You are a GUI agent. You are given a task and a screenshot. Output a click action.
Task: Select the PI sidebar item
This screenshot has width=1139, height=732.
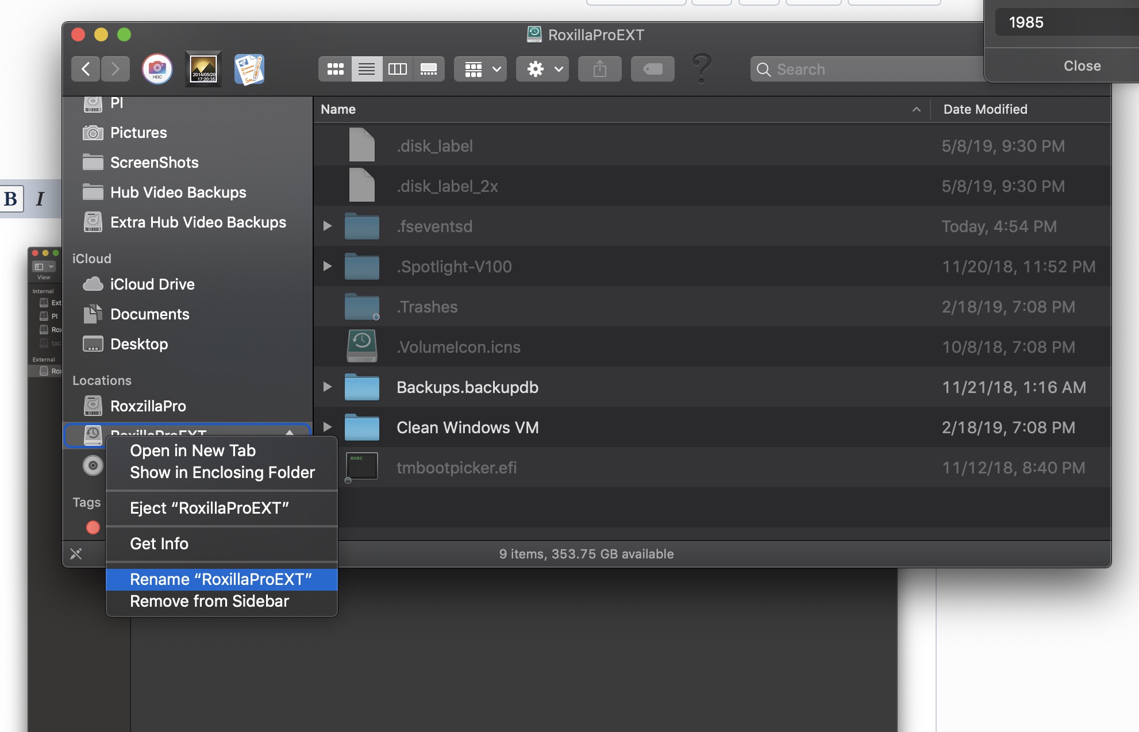click(187, 103)
